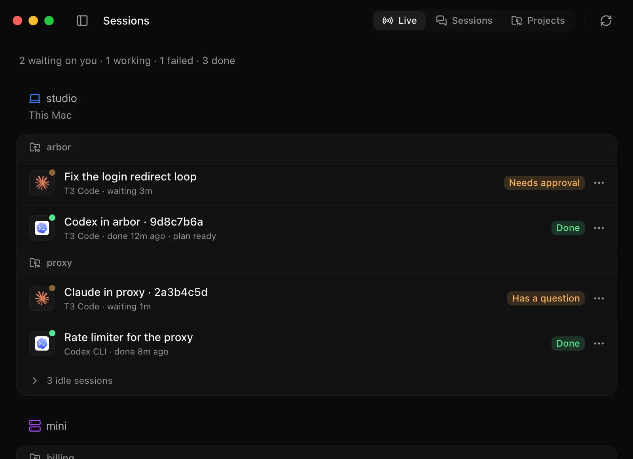The height and width of the screenshot is (459, 633).
Task: Toggle the sidebar panel icon
Action: pos(82,21)
